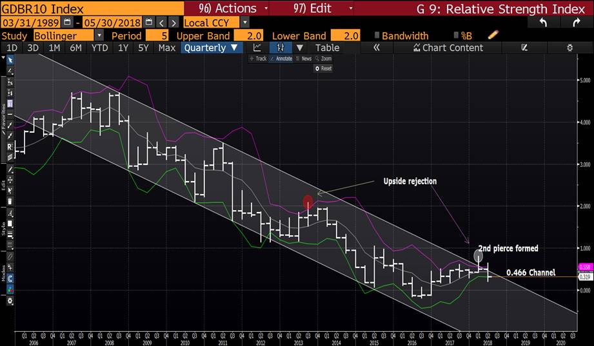Select the '2nd pierce formed' annotation text
This screenshot has width=594, height=346.
coord(508,248)
